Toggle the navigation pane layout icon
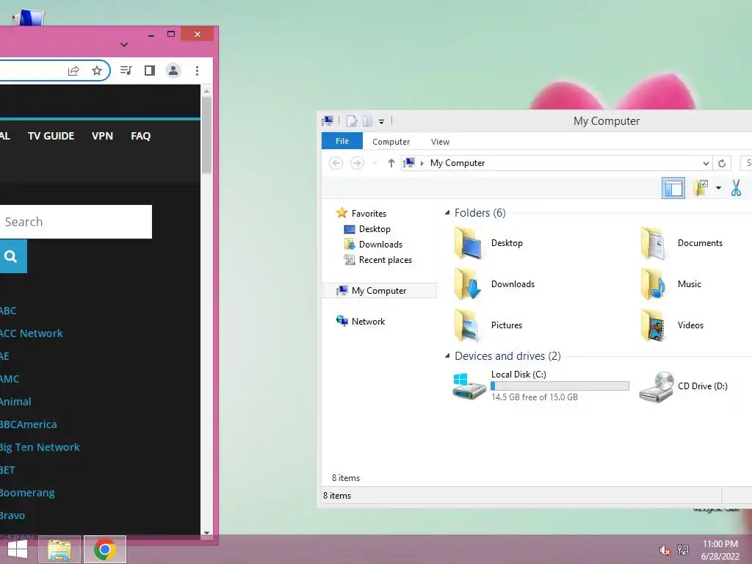 (673, 188)
